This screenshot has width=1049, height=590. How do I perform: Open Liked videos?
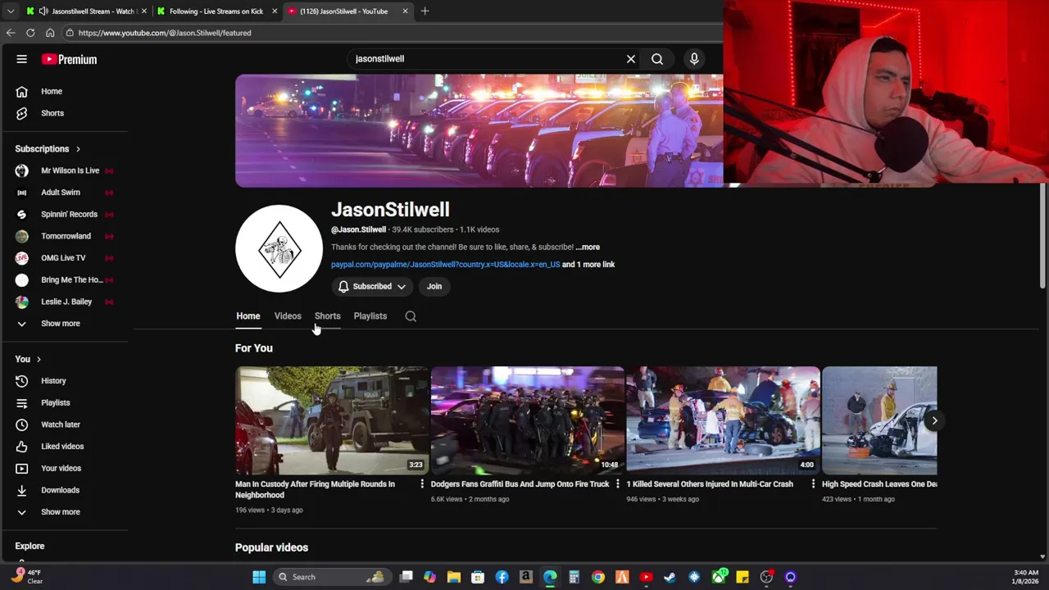64,447
